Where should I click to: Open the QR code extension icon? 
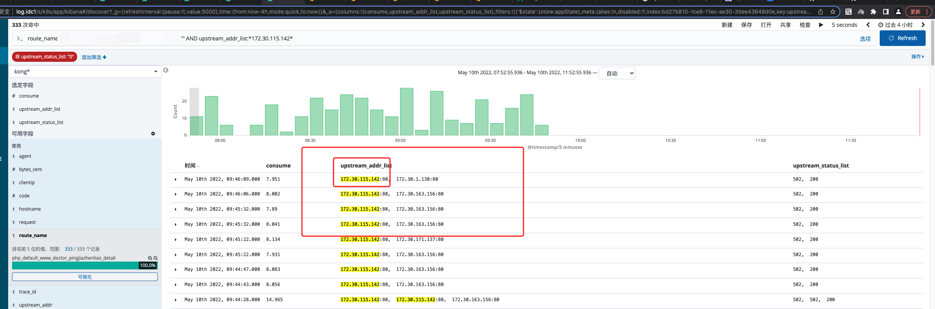click(849, 12)
